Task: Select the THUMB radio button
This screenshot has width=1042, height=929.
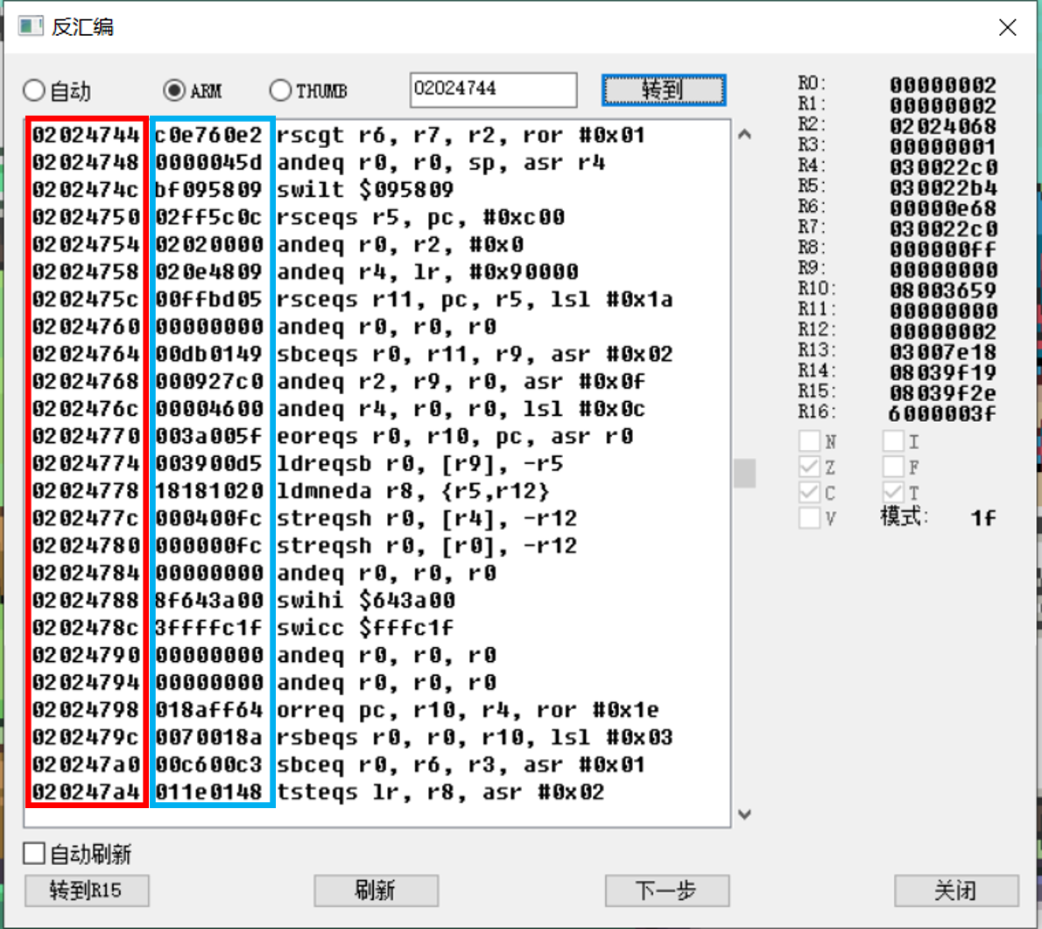Action: tap(308, 90)
